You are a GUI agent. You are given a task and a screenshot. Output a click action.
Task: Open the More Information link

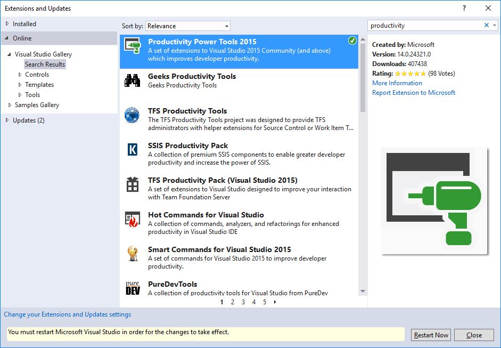[x=397, y=83]
